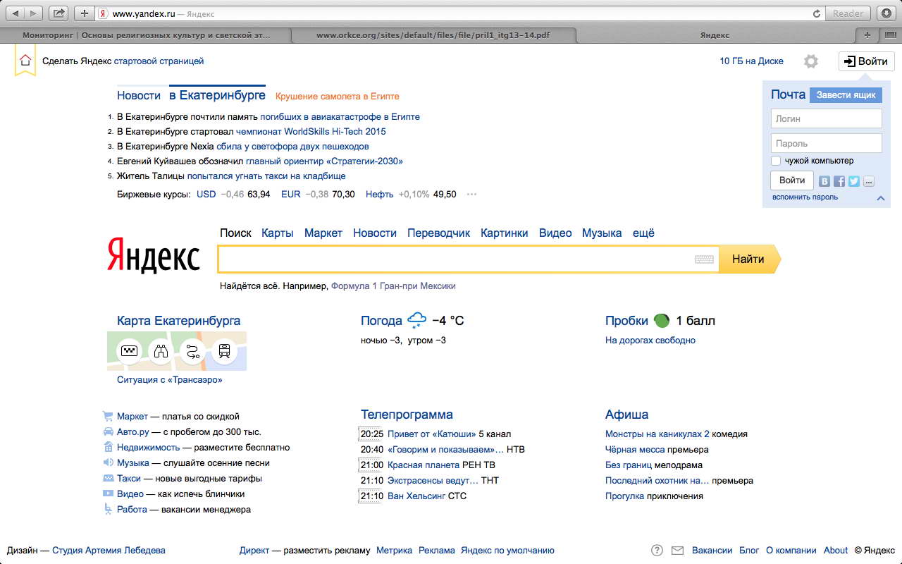This screenshot has width=902, height=564.
Task: Show more social login options
Action: click(x=869, y=181)
